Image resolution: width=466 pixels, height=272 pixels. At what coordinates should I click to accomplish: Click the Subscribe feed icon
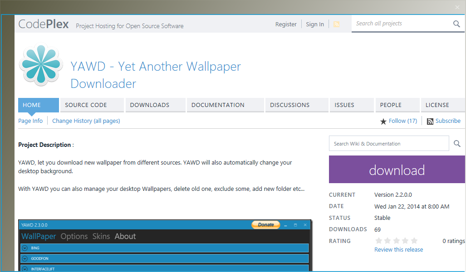point(430,121)
